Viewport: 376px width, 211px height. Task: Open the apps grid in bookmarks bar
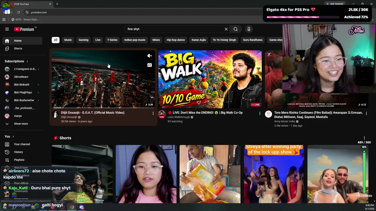point(4,20)
